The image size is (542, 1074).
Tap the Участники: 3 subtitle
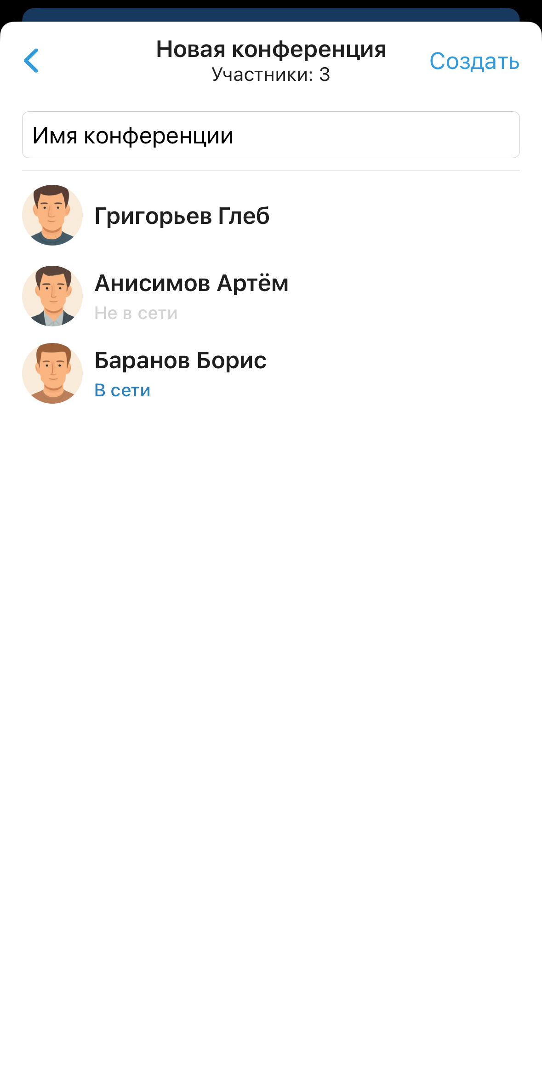click(x=271, y=74)
